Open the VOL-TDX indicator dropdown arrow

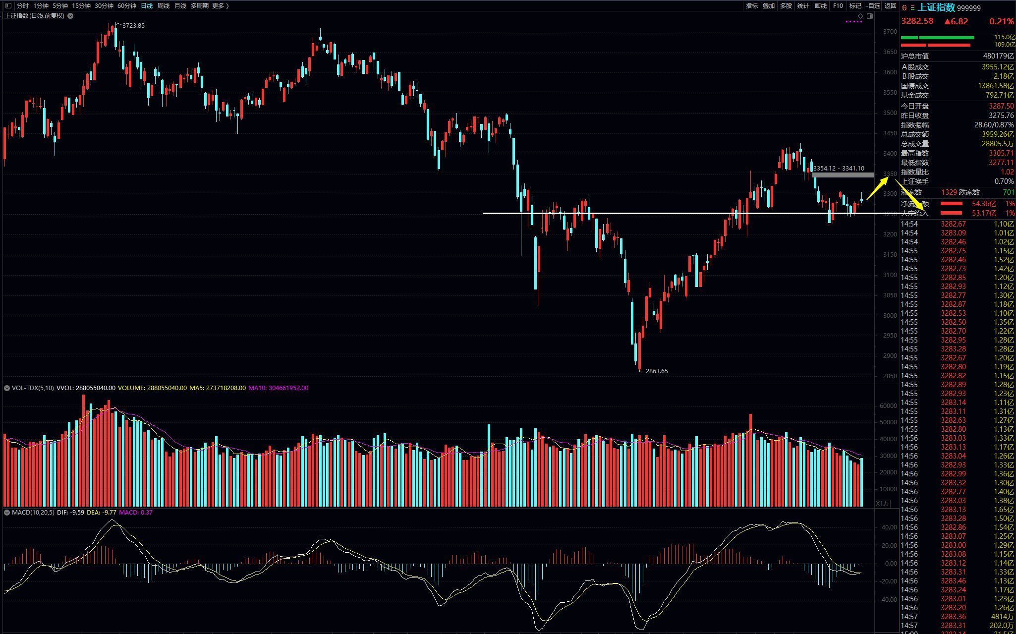click(6, 388)
